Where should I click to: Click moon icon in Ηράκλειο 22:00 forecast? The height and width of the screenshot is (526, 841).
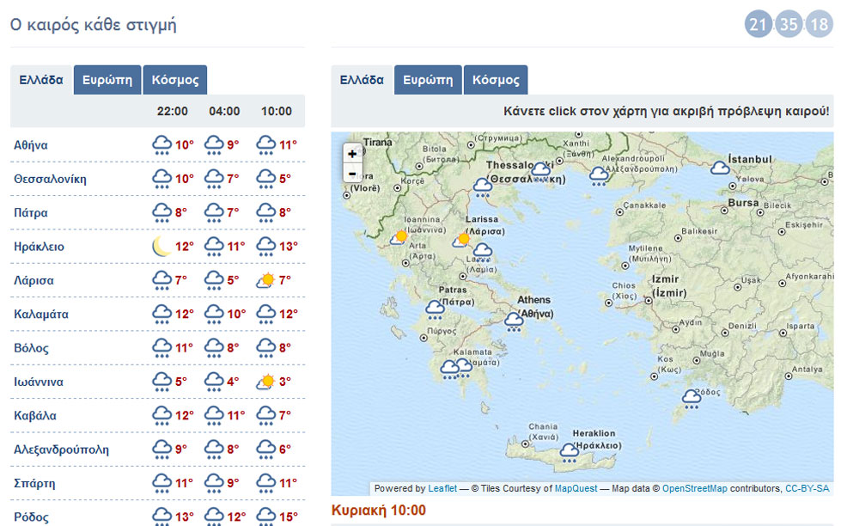coord(161,247)
